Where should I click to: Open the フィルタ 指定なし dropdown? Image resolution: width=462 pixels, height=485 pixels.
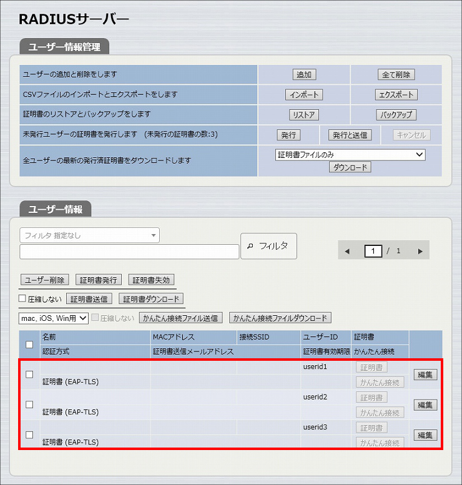pos(89,235)
